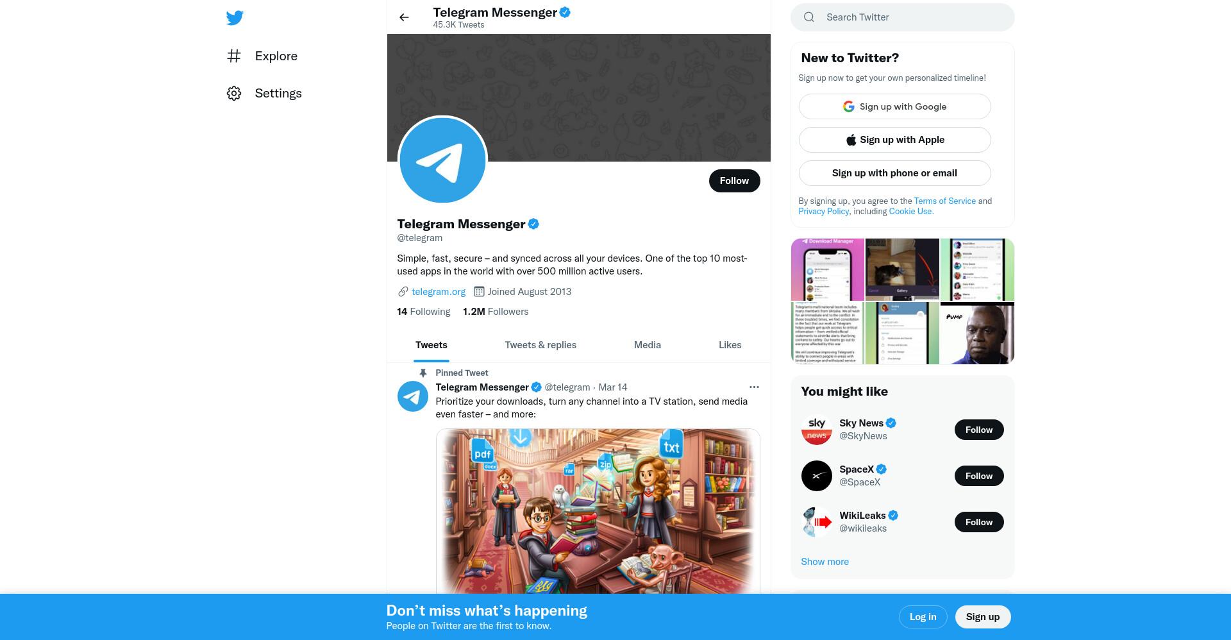Image resolution: width=1231 pixels, height=640 pixels.
Task: Open the SpaceX profile avatar
Action: 817,476
